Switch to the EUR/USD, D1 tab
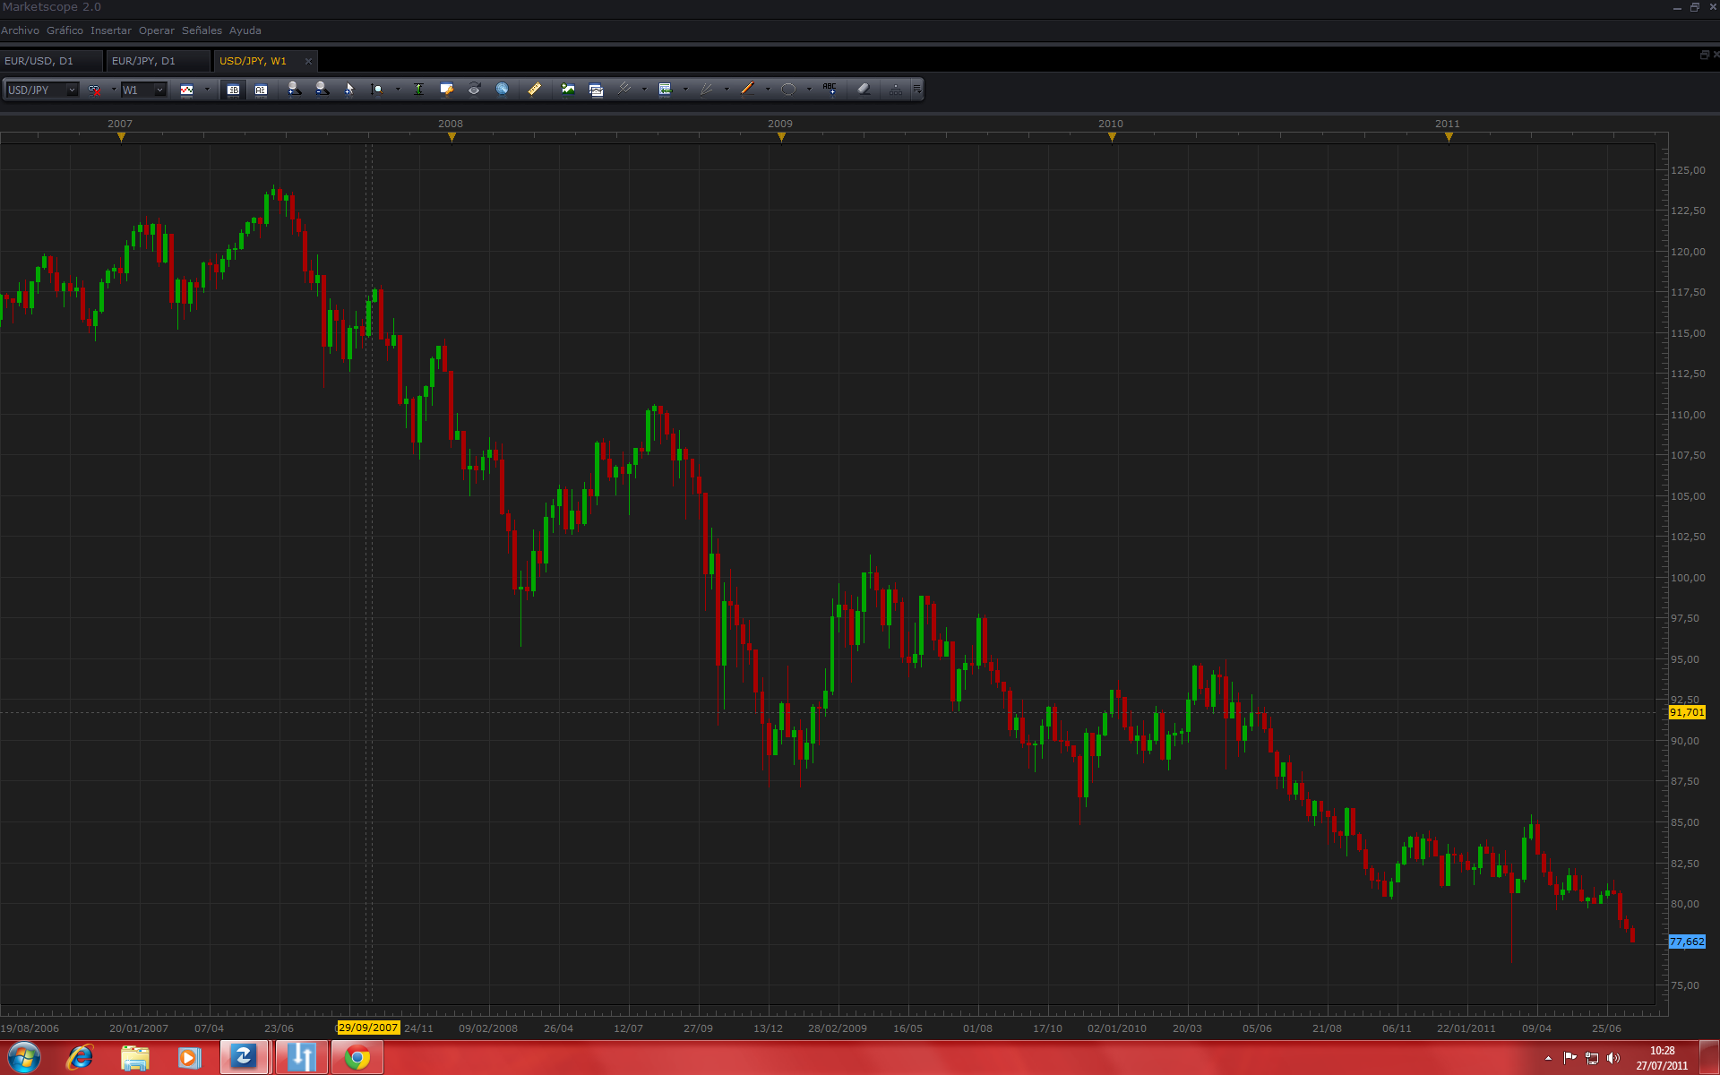 click(x=39, y=61)
